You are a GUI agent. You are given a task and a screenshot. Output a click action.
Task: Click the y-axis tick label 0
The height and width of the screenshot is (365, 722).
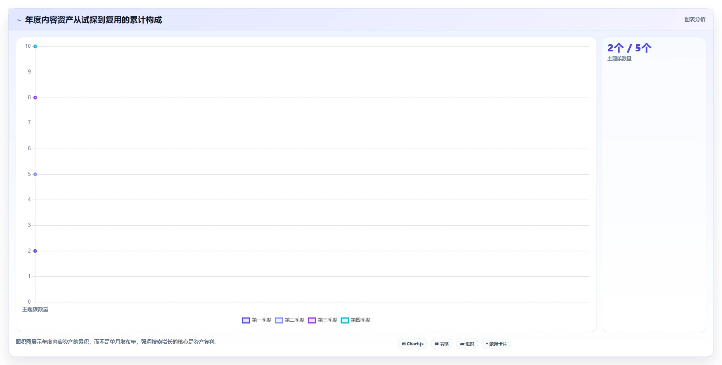coord(29,302)
